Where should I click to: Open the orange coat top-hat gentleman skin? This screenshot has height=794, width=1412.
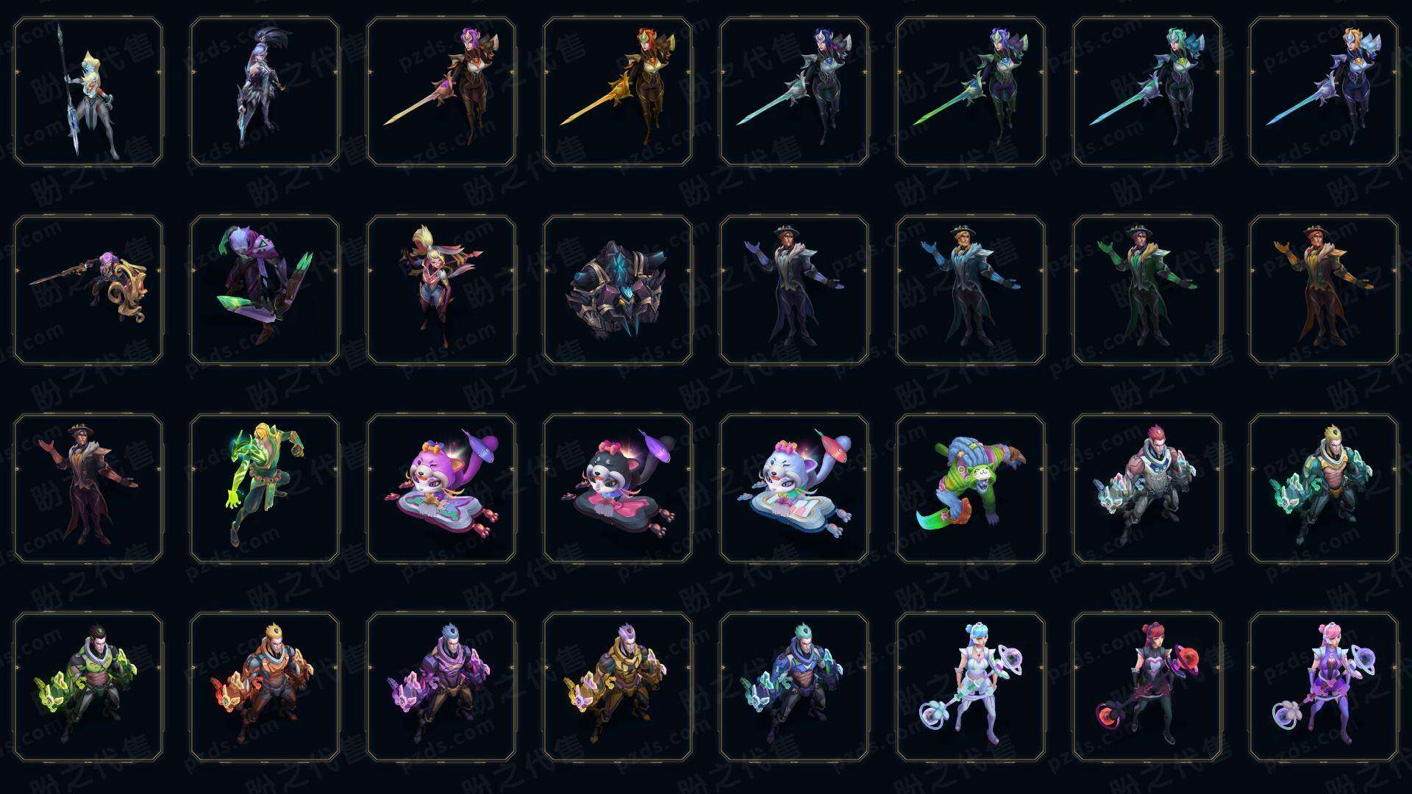pyautogui.click(x=1324, y=290)
